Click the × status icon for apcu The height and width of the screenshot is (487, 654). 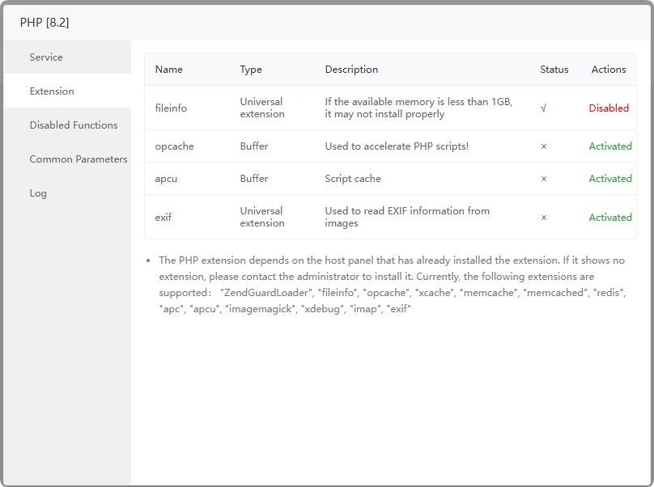544,179
